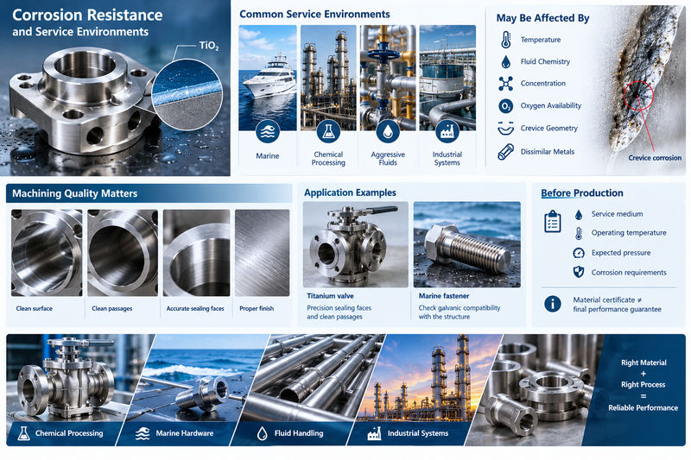Open the Clean passages machining photo
This screenshot has height=460, width=691.
pyautogui.click(x=123, y=253)
